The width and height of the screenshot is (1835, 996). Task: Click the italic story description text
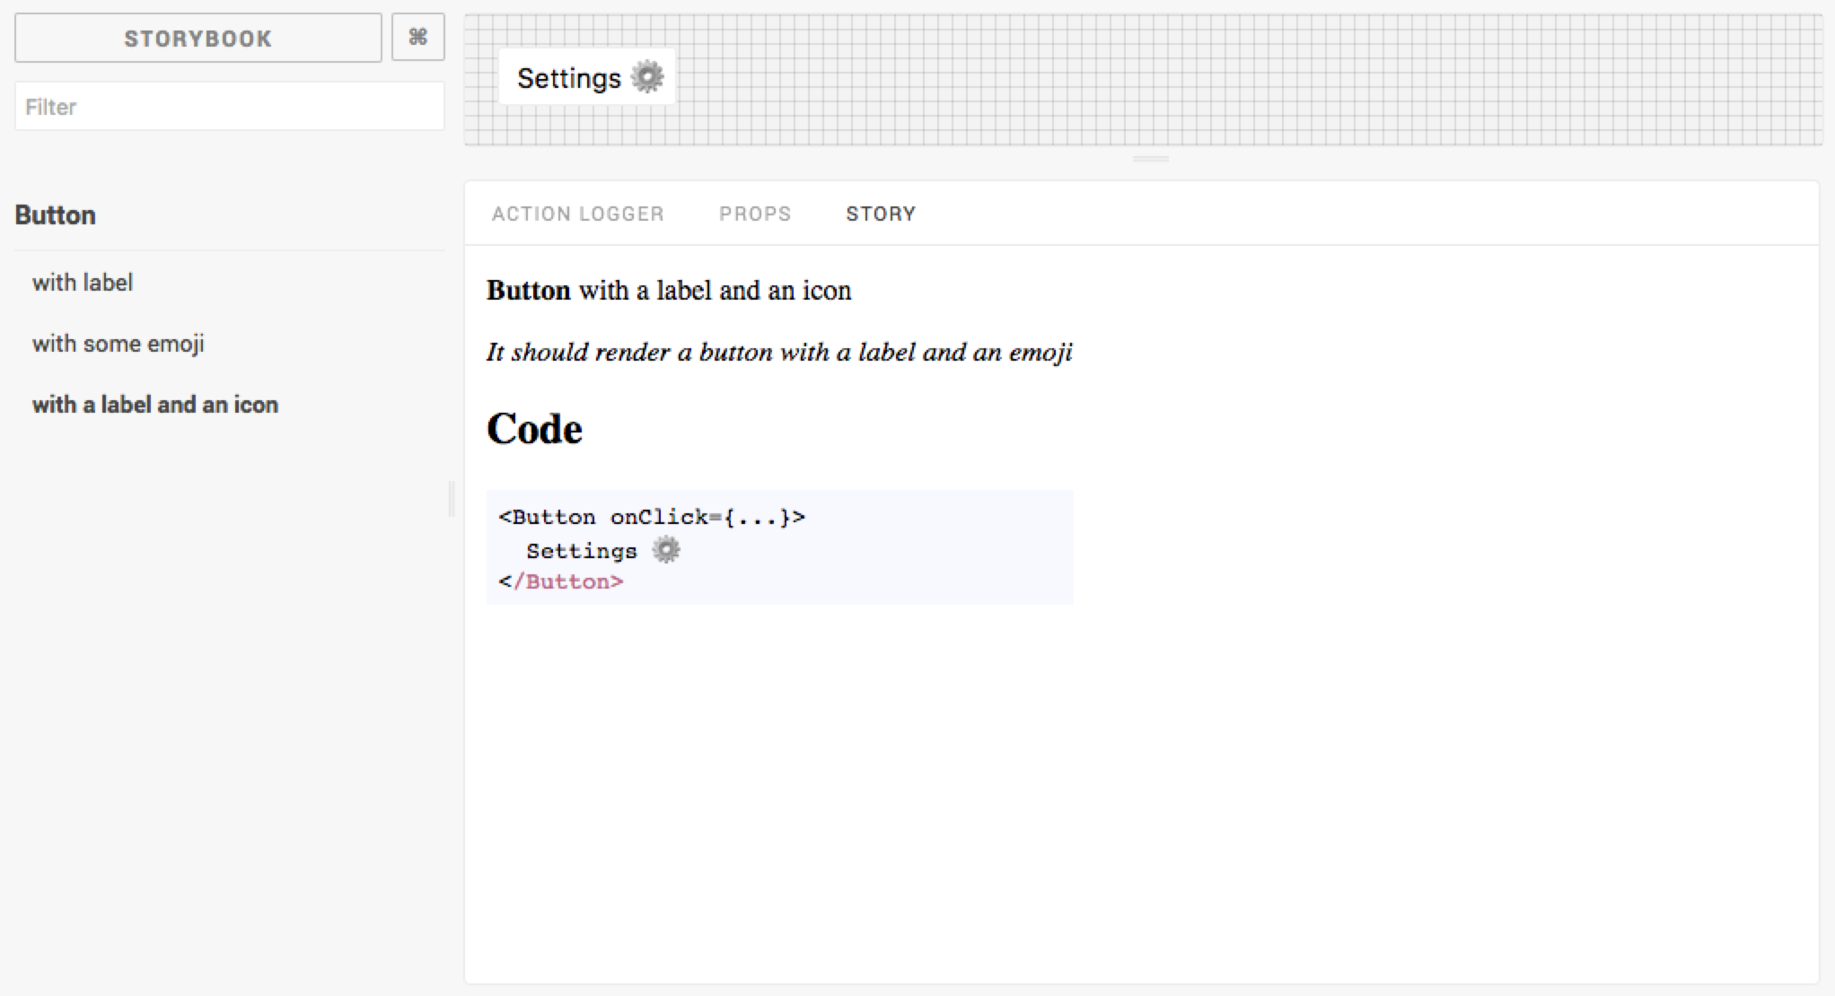pyautogui.click(x=778, y=352)
